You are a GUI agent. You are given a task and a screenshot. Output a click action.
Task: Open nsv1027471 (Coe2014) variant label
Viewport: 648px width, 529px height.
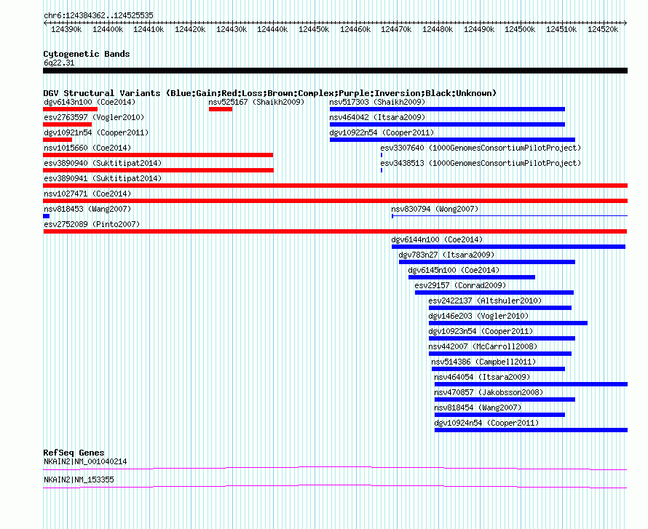coord(87,194)
